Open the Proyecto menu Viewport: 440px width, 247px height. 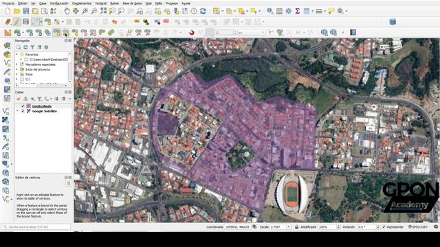8,3
